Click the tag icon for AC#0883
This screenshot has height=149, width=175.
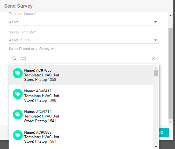coord(18,135)
